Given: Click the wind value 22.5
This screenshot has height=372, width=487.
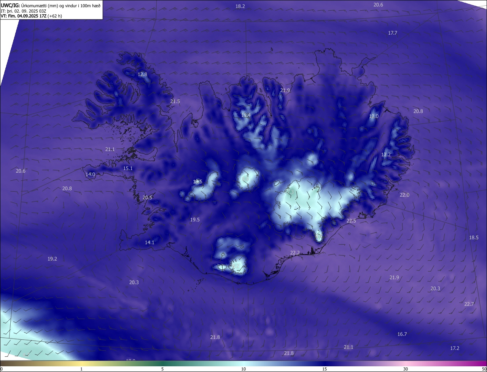Looking at the screenshot, I should [351, 221].
